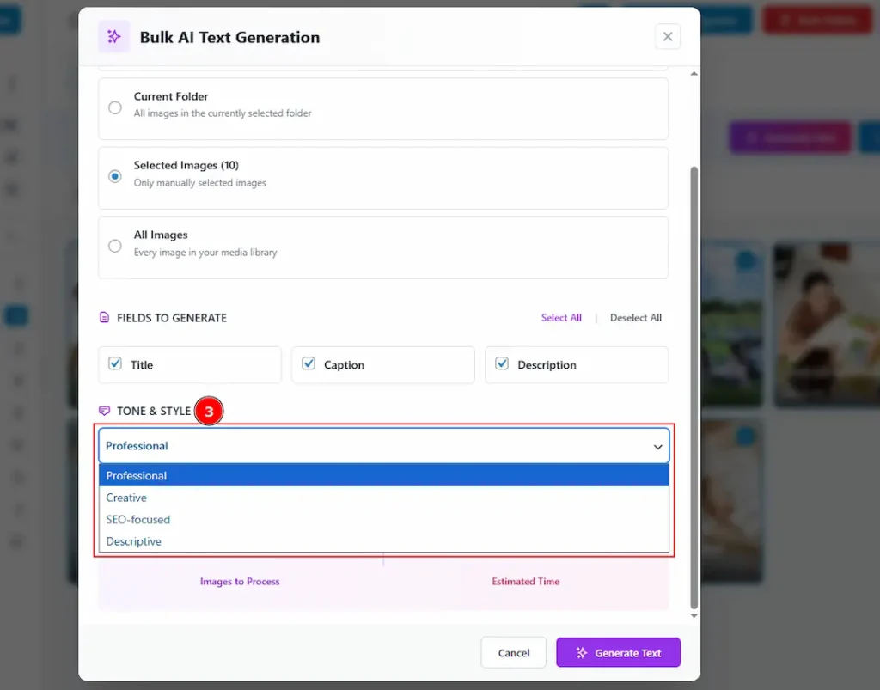This screenshot has height=690, width=880.
Task: Open the Professional tone dropdown
Action: click(x=383, y=445)
